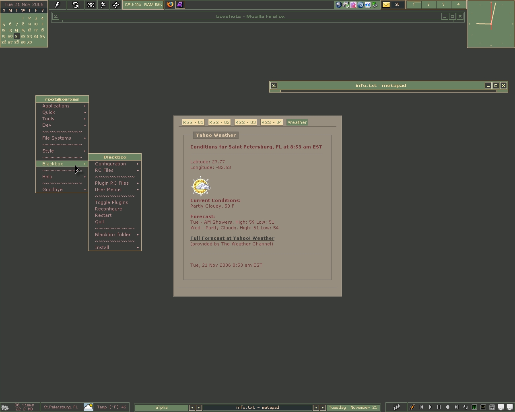Choose Reconfigure in the Blackbox menu
The image size is (515, 412).
pyautogui.click(x=115, y=209)
